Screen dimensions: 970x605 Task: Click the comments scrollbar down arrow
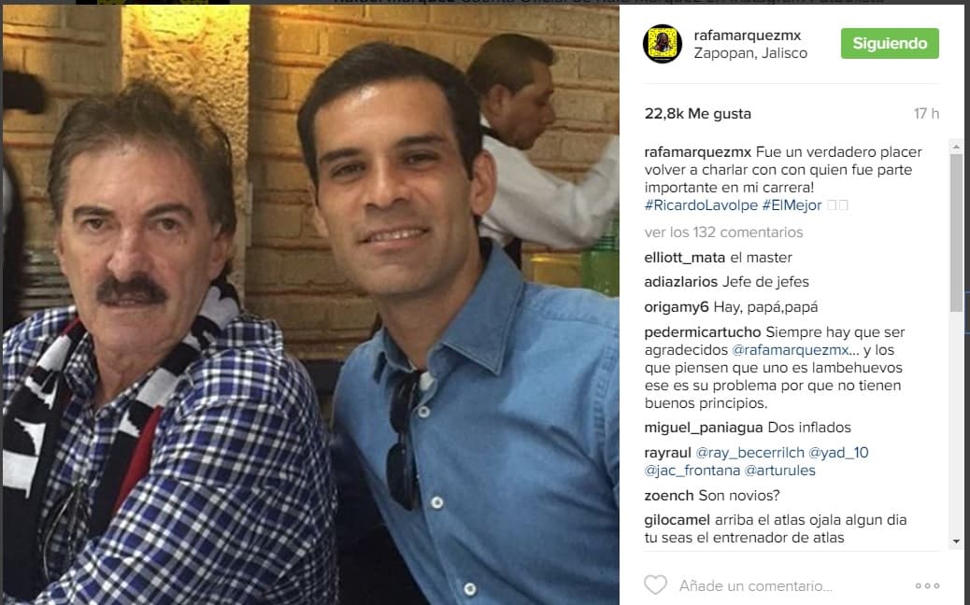tap(956, 542)
